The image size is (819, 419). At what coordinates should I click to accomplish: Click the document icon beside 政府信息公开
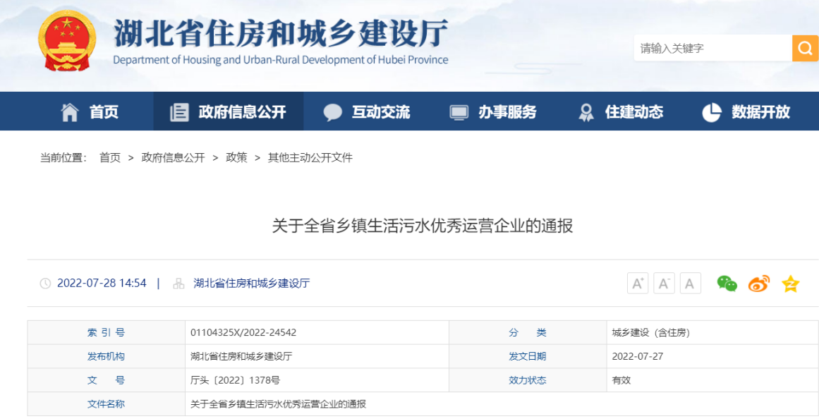179,112
